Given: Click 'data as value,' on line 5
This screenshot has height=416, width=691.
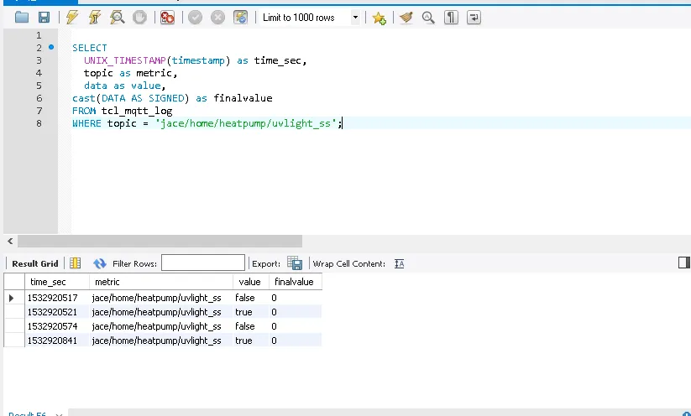Looking at the screenshot, I should 125,86.
